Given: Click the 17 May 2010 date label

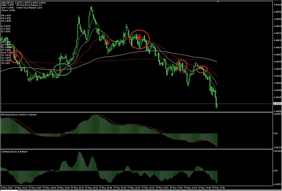Looking at the screenshot, I should pyautogui.click(x=6, y=188).
